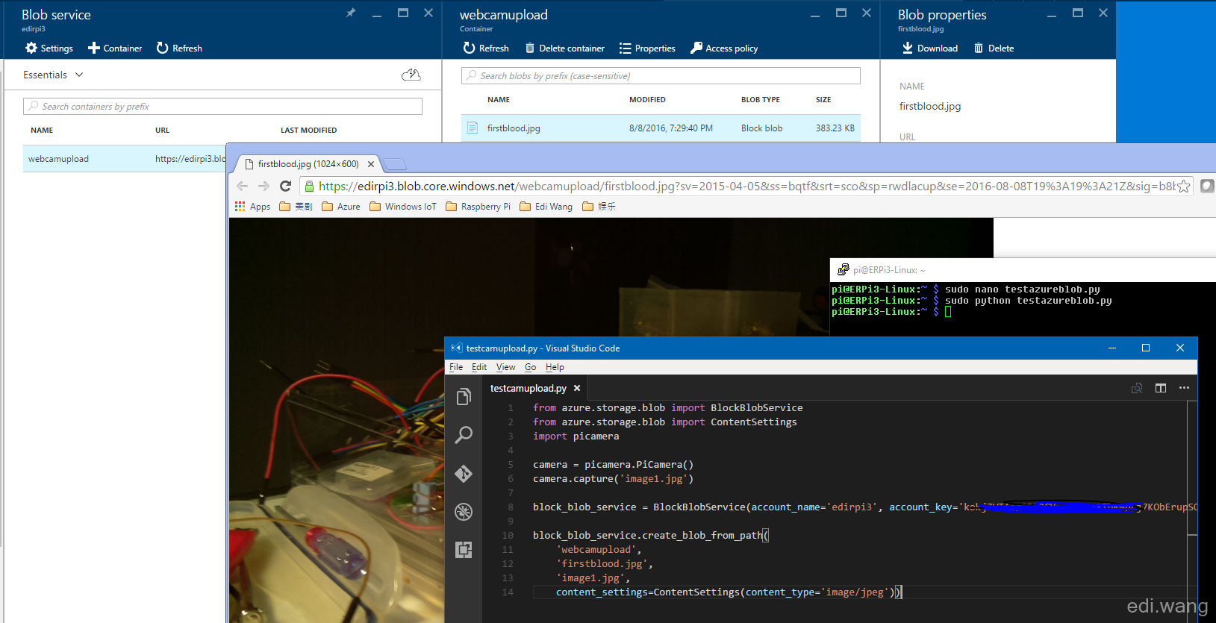This screenshot has width=1216, height=623.
Task: Open a new browser tab
Action: pos(395,164)
